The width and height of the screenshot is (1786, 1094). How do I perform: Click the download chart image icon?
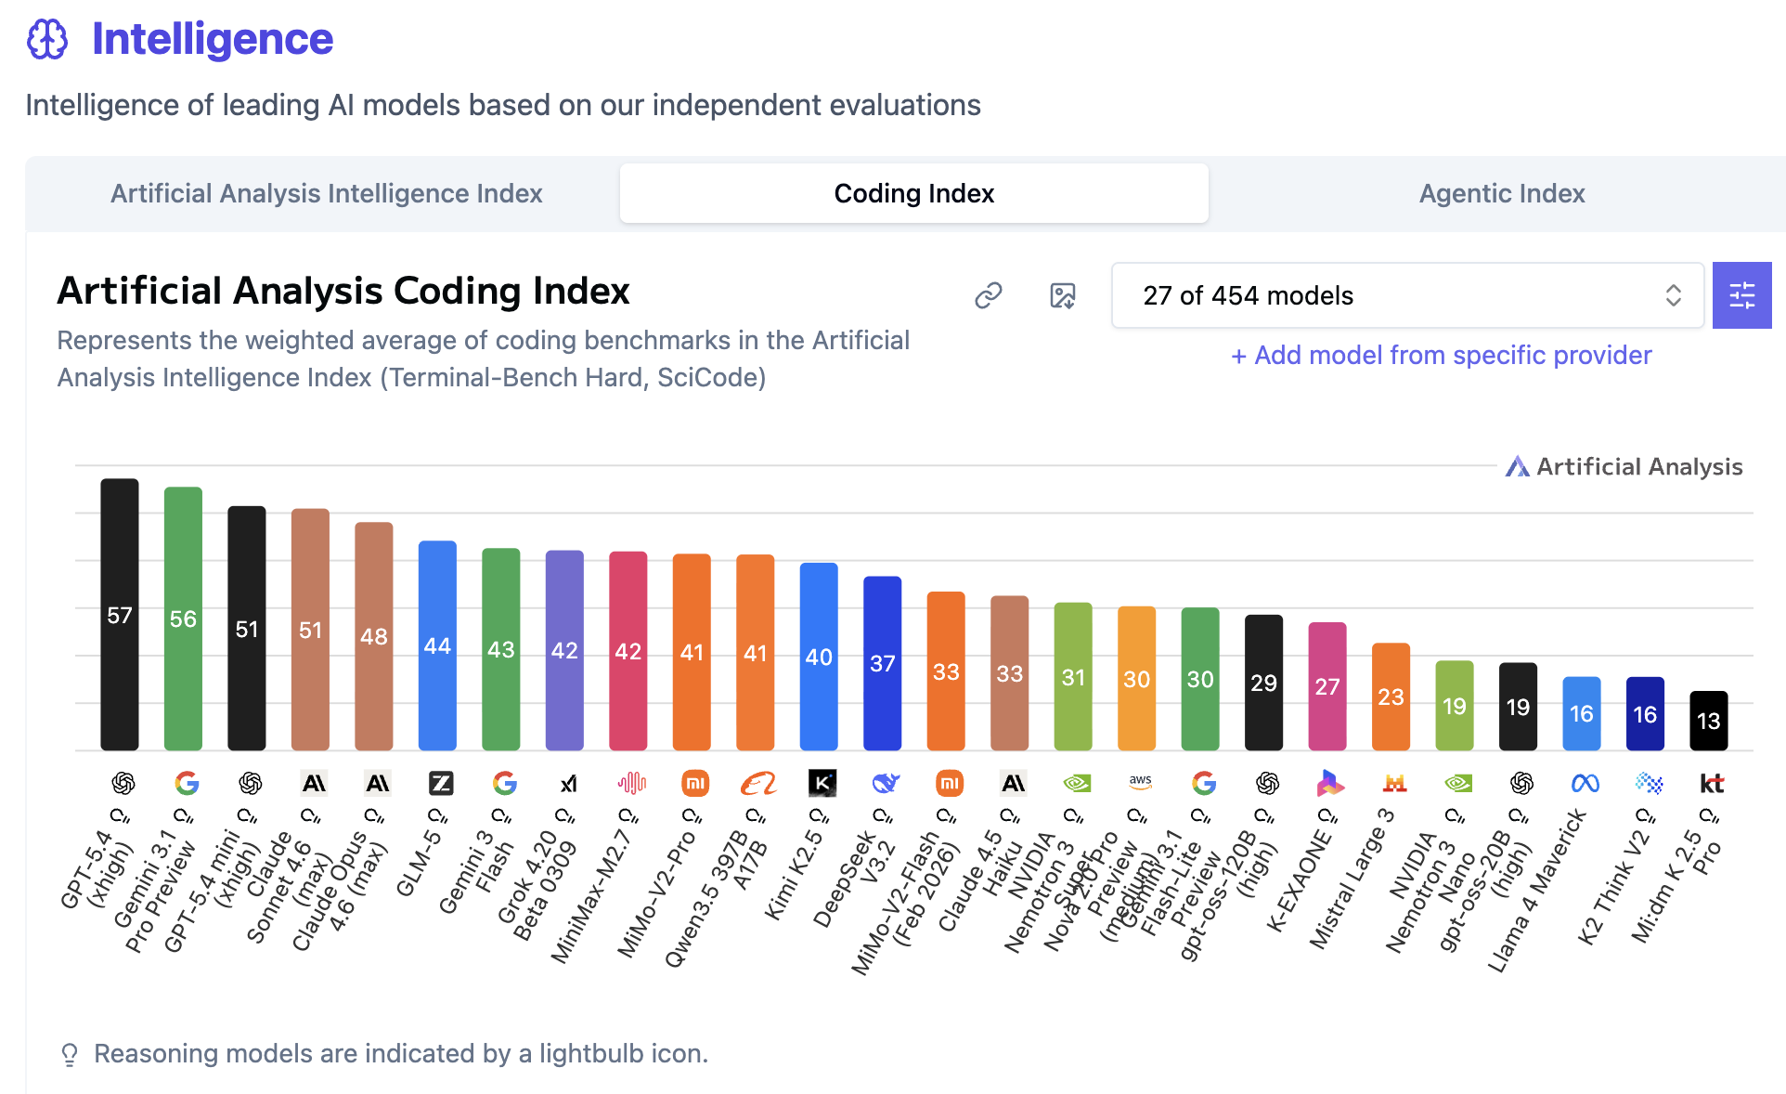(x=1062, y=295)
